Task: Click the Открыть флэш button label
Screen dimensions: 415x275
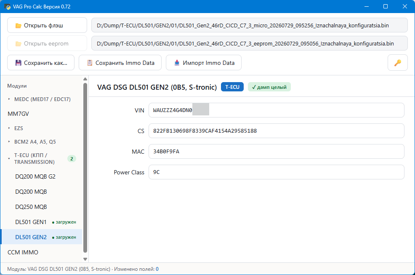Action: (x=43, y=25)
